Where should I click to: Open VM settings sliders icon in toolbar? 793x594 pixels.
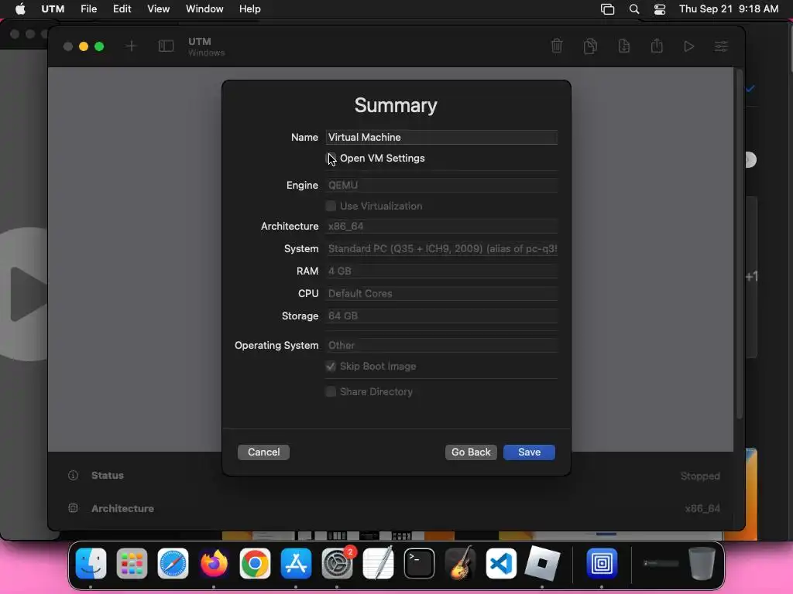point(721,46)
